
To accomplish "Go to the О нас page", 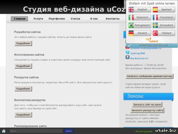I will (x=94, y=19).
